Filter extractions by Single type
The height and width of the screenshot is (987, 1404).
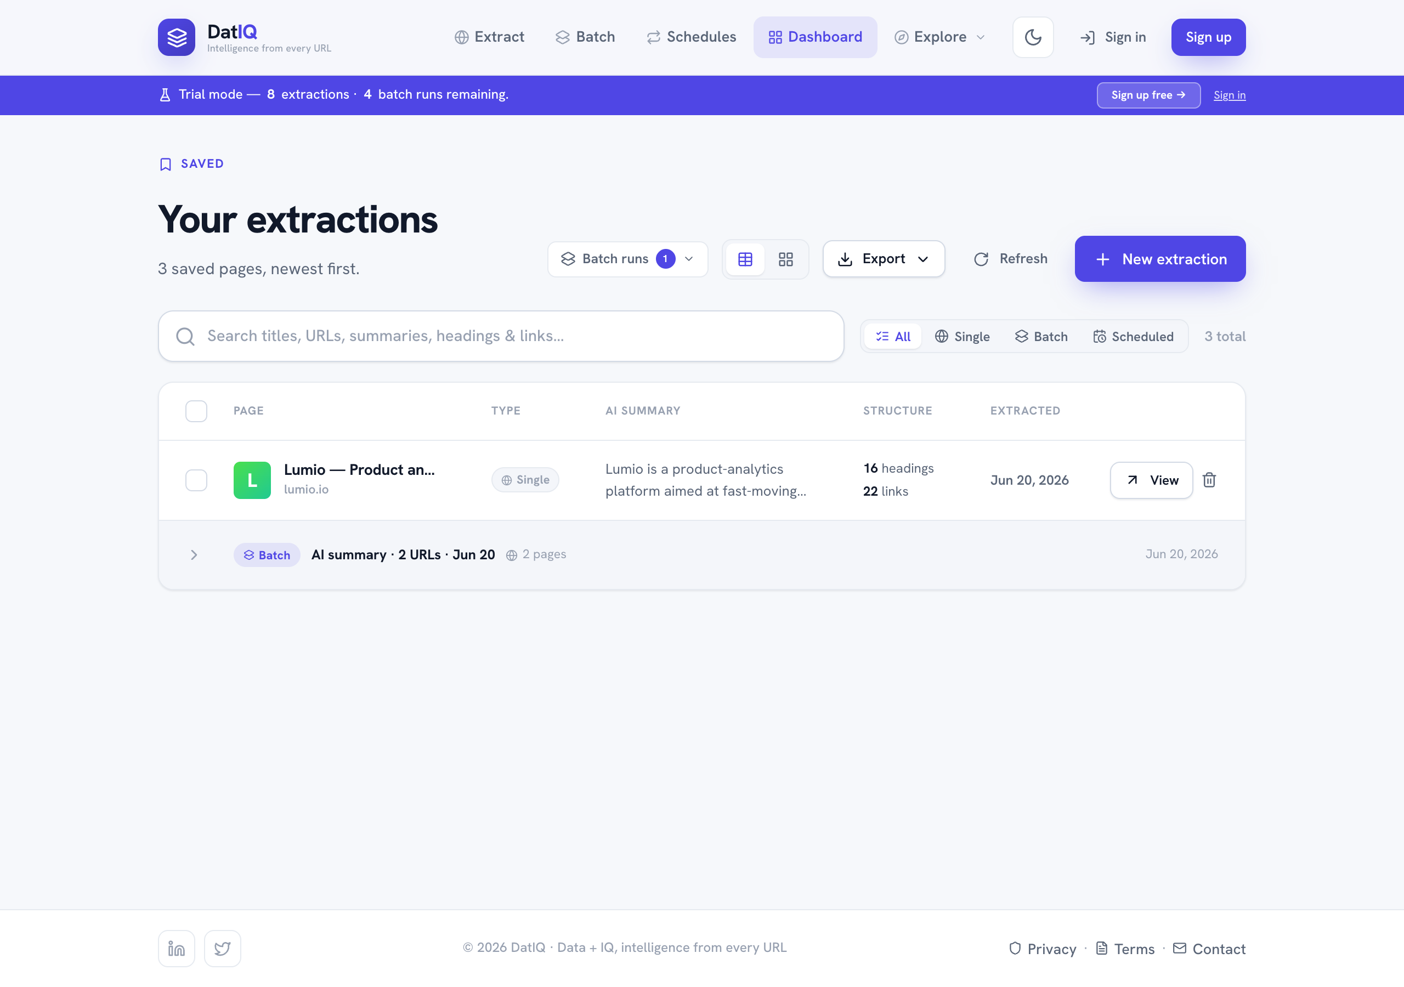(x=962, y=336)
